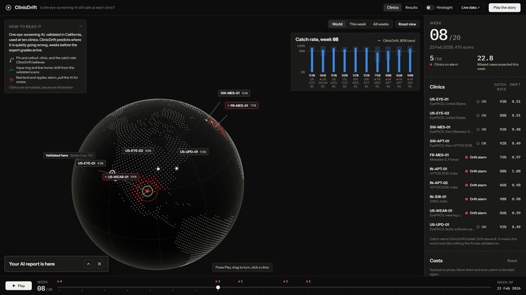Expand the Your AI report panel chevron

(88, 264)
